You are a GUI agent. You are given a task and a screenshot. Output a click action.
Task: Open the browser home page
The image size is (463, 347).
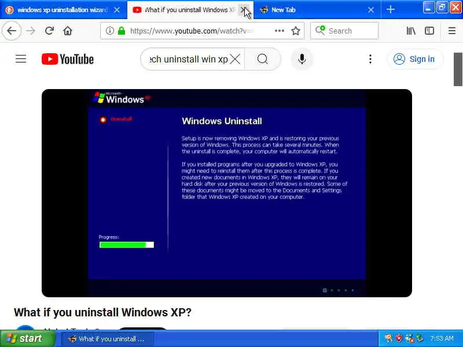tap(68, 31)
